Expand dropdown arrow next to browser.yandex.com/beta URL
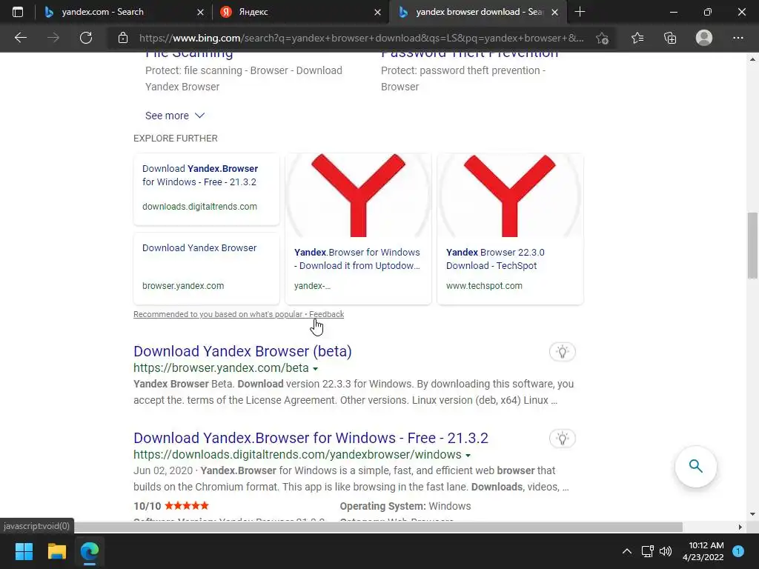Viewport: 759px width, 569px height. pyautogui.click(x=316, y=369)
